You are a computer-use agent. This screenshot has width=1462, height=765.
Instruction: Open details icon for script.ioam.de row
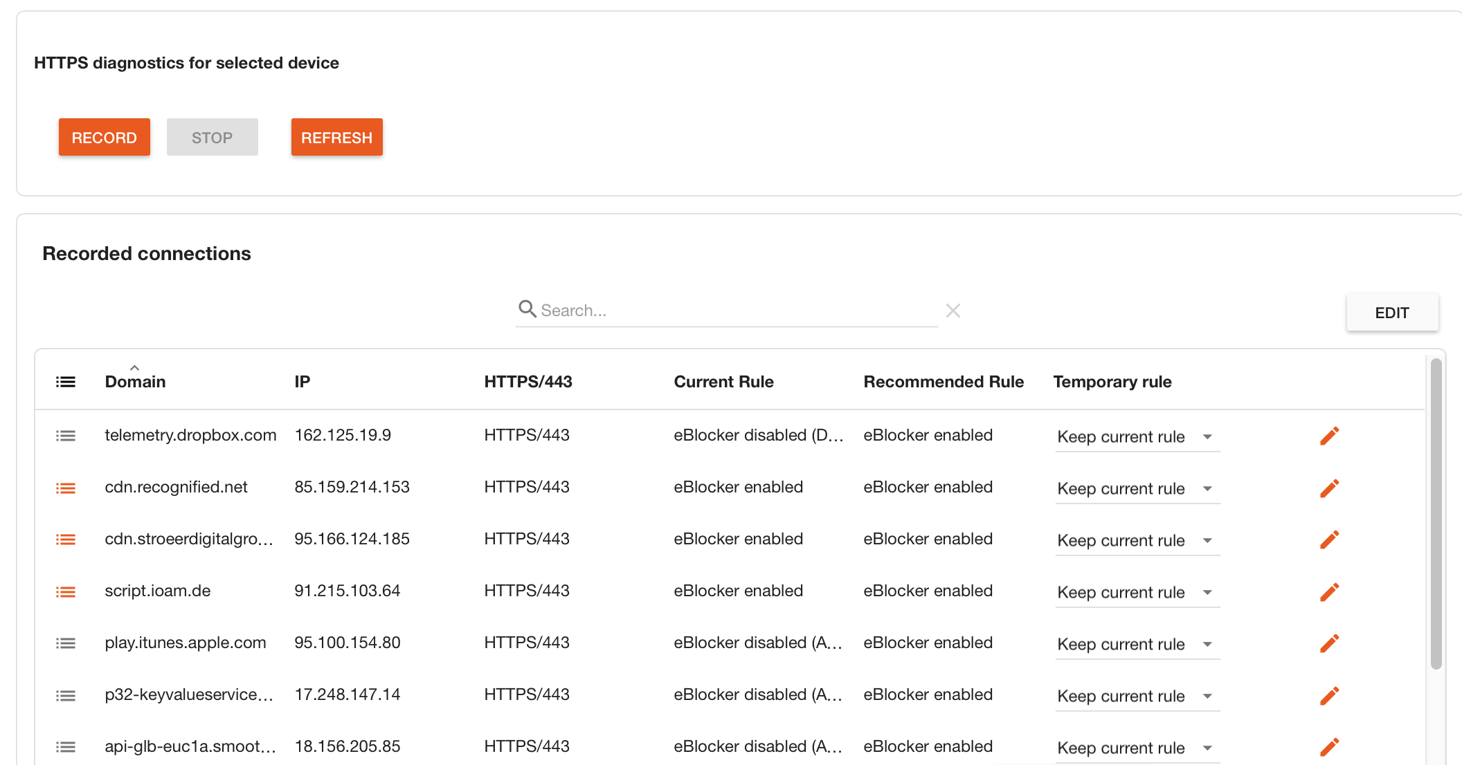[x=66, y=592]
